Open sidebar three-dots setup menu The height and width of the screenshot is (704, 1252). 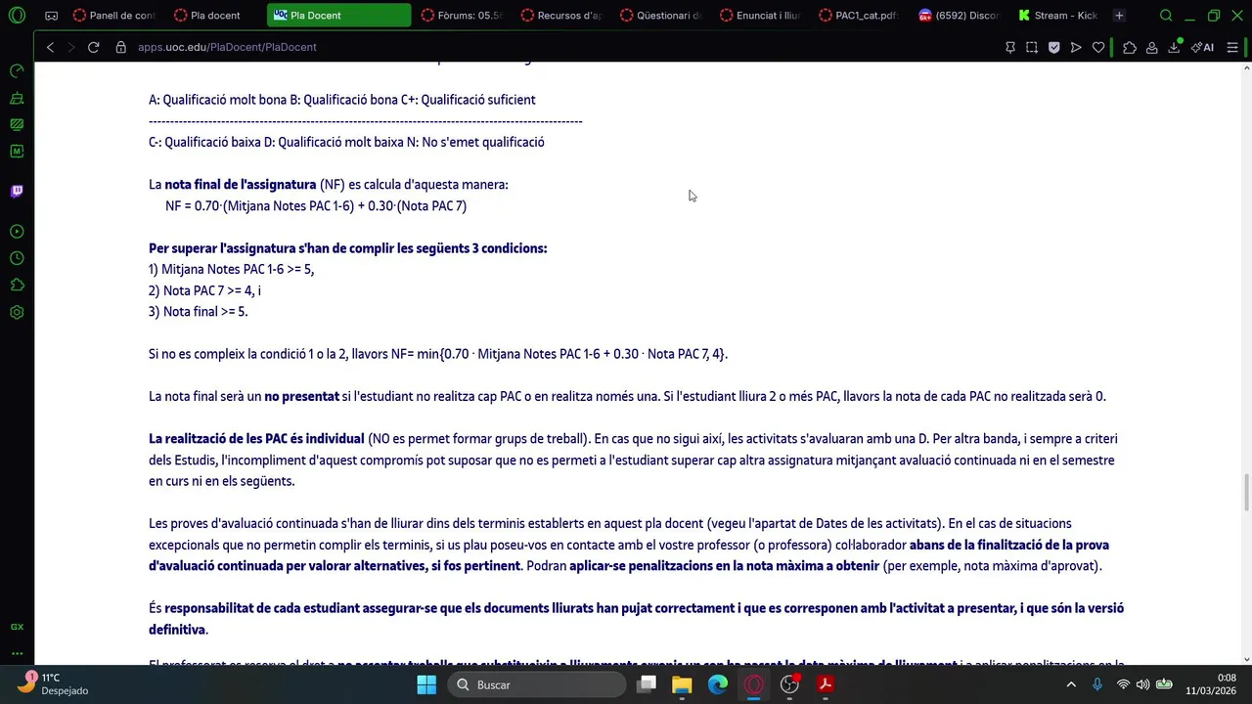(17, 653)
